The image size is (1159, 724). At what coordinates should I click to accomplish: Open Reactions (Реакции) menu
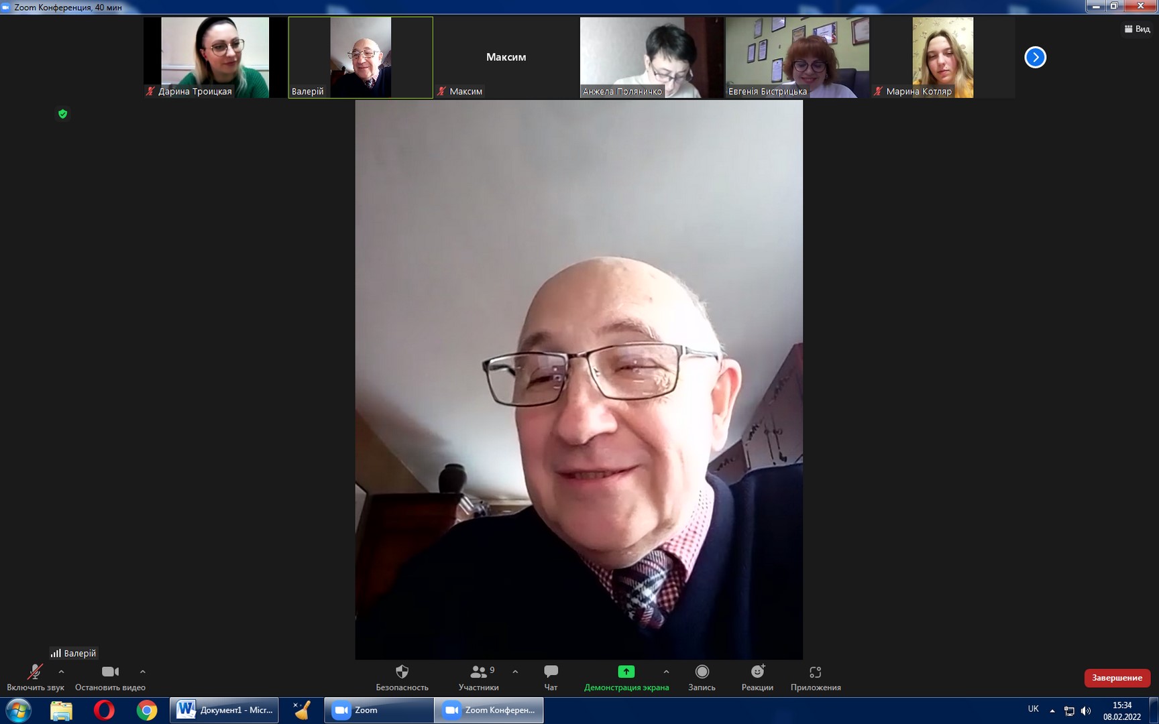757,677
